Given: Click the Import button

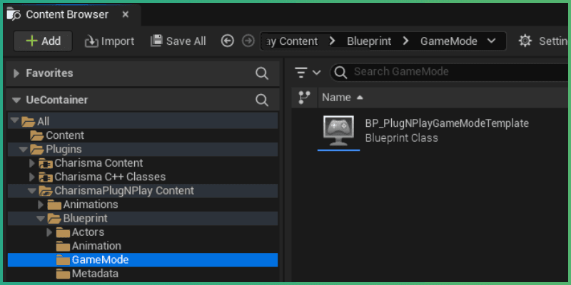Looking at the screenshot, I should 109,41.
